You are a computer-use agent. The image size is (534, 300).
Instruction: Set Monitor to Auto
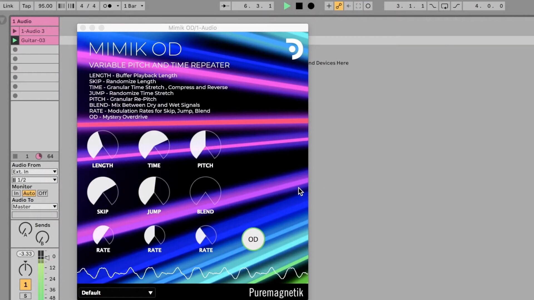click(x=29, y=193)
